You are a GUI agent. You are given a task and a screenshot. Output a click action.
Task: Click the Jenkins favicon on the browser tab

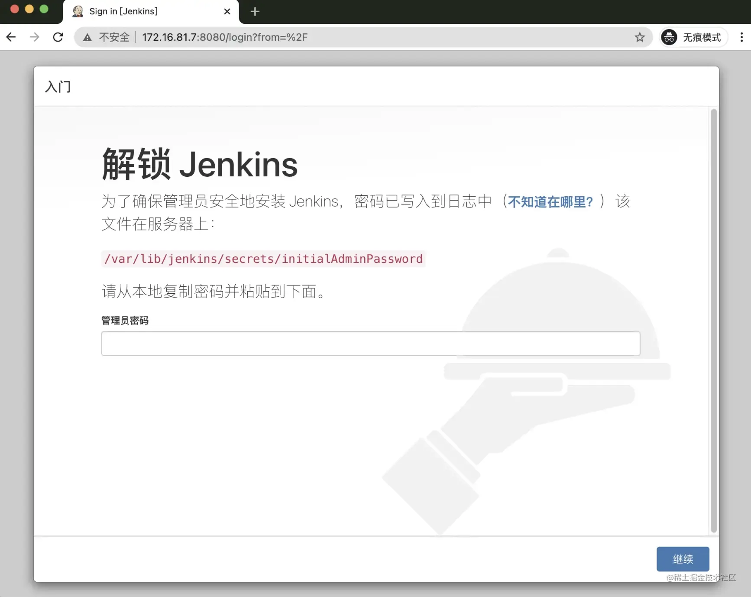[78, 11]
